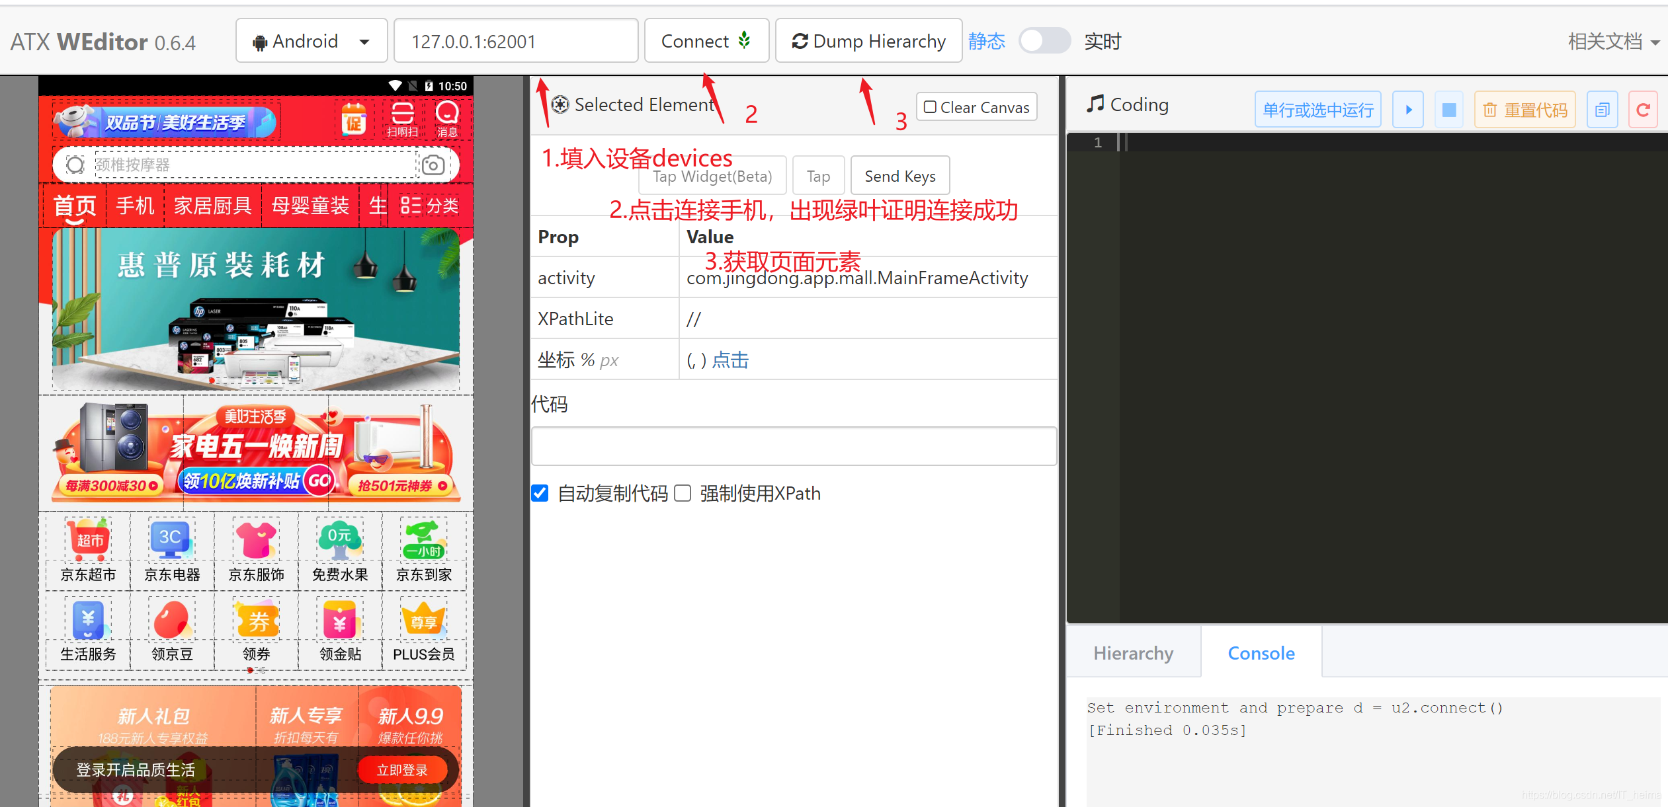This screenshot has width=1668, height=807.
Task: Tap the 扫啊扫 scan icon on phone
Action: 403,119
